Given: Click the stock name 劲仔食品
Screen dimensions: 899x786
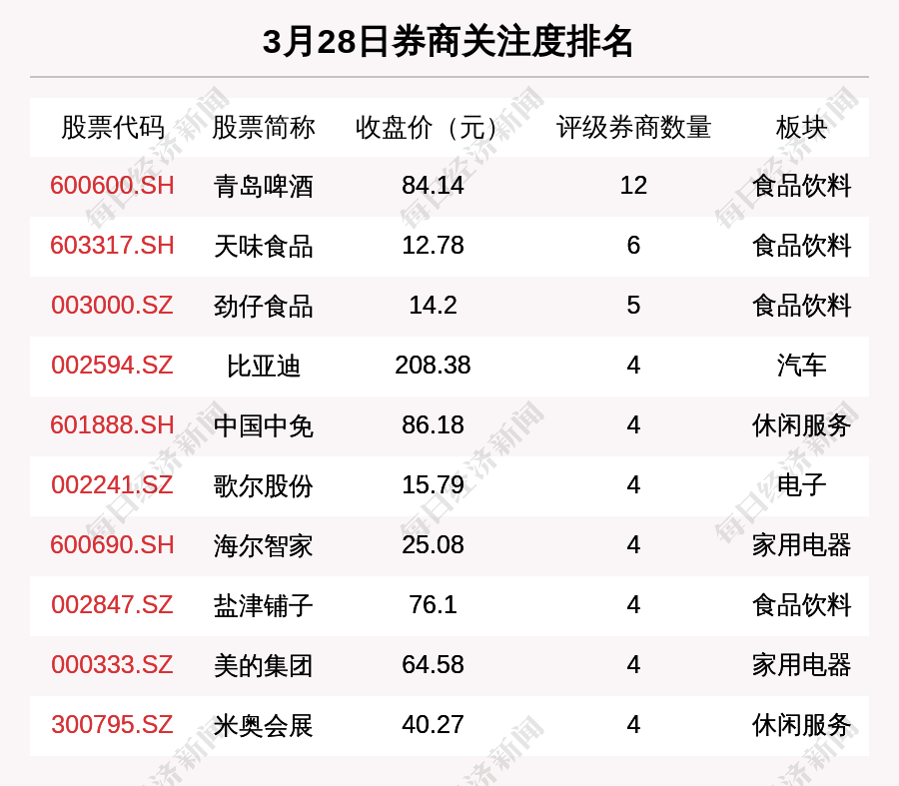Looking at the screenshot, I should click(264, 307).
